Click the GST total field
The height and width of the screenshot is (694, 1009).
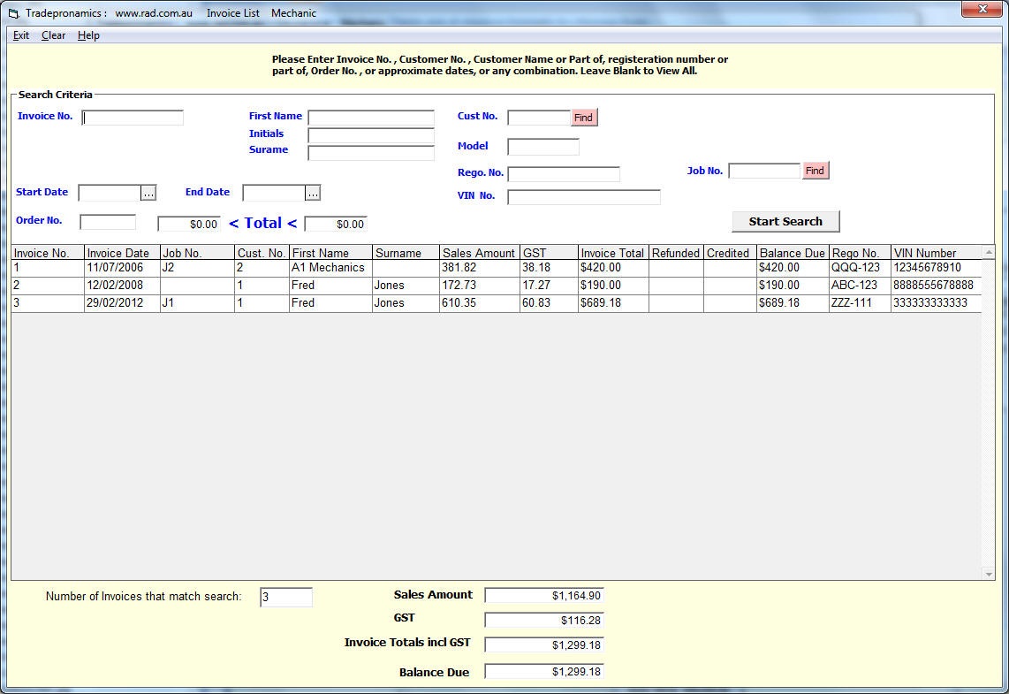coord(544,621)
